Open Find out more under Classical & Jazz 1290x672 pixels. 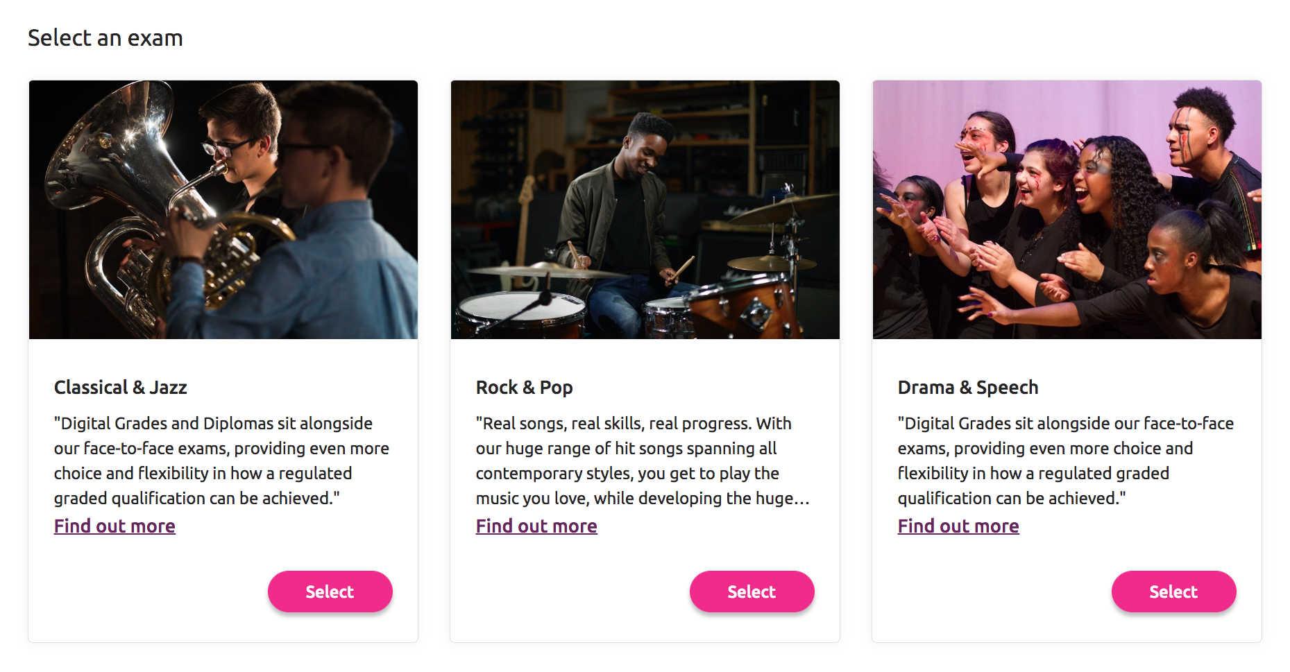click(114, 526)
